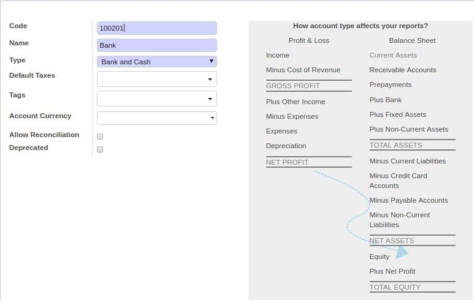Click the Minus Payable Accounts entry
Viewport: 474px width, 300px height.
[408, 200]
